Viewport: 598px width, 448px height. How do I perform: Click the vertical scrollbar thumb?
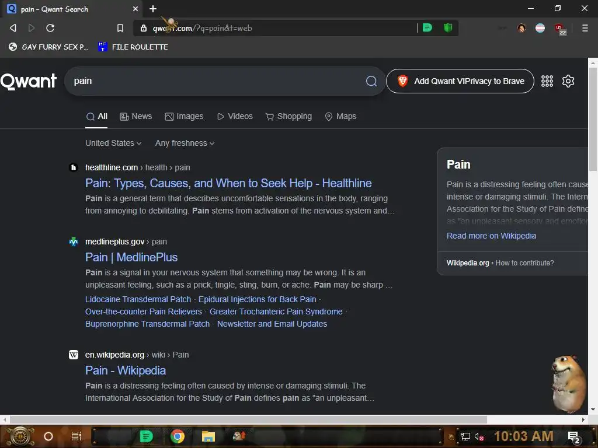[x=593, y=119]
